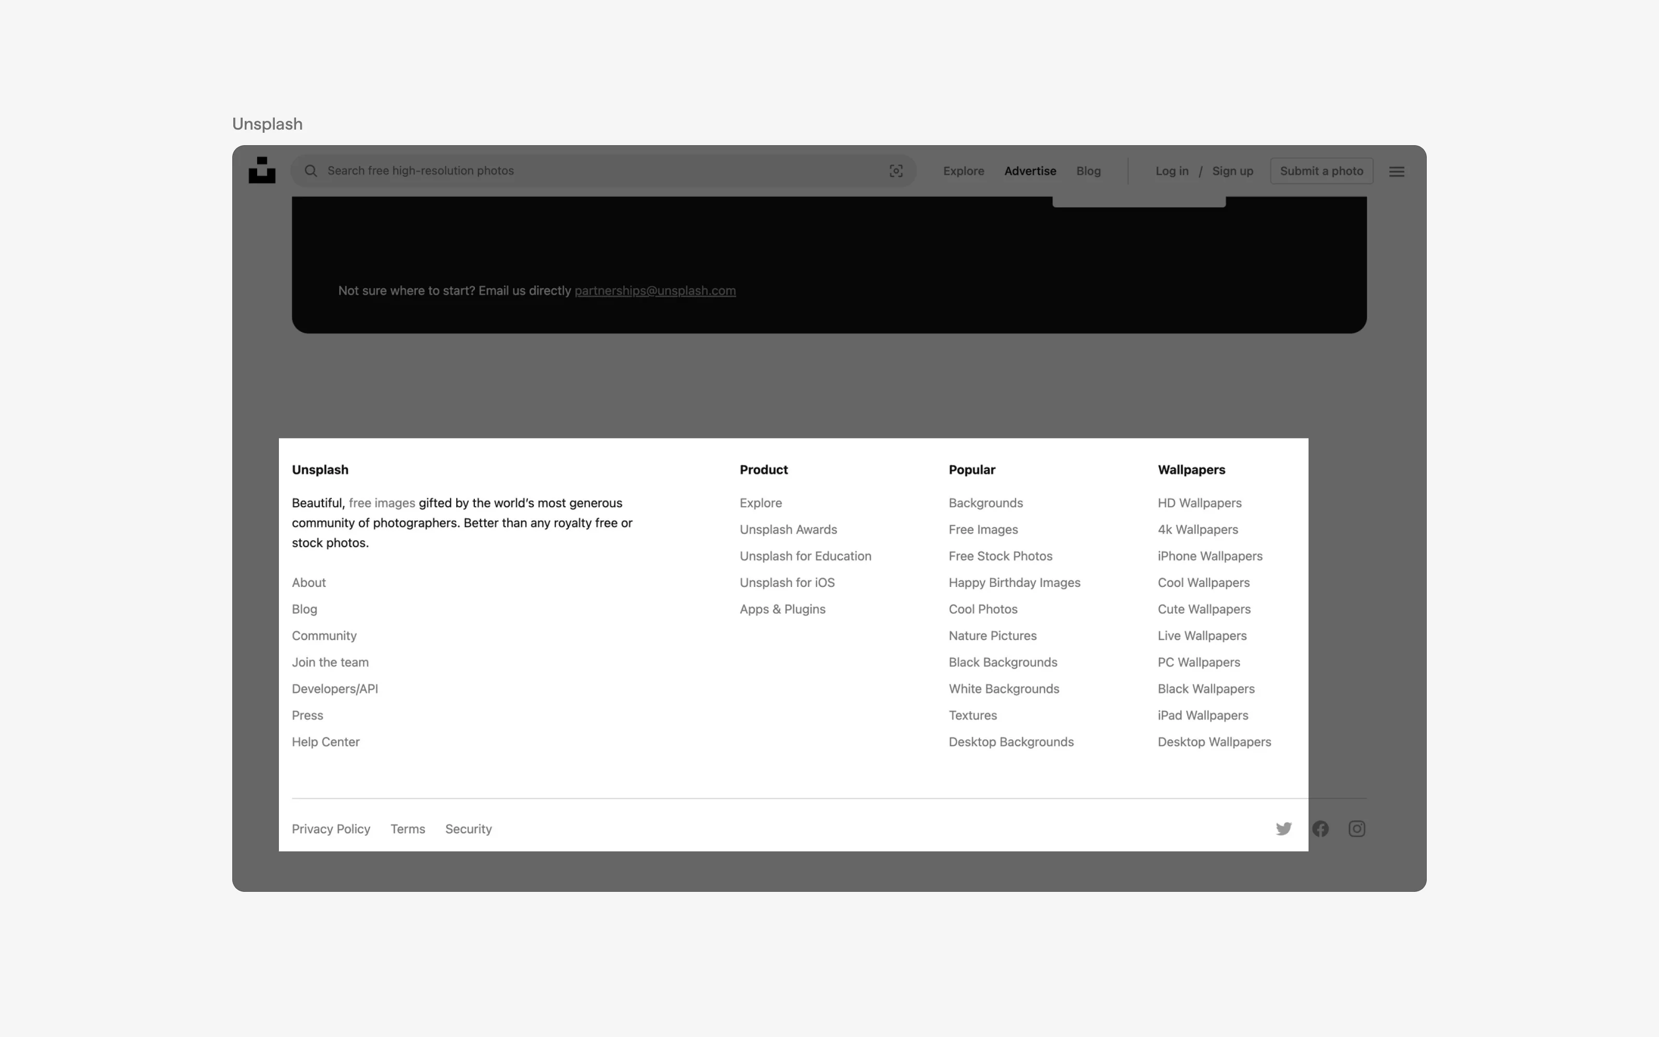Open visual search with the camera icon
This screenshot has width=1659, height=1037.
point(896,170)
